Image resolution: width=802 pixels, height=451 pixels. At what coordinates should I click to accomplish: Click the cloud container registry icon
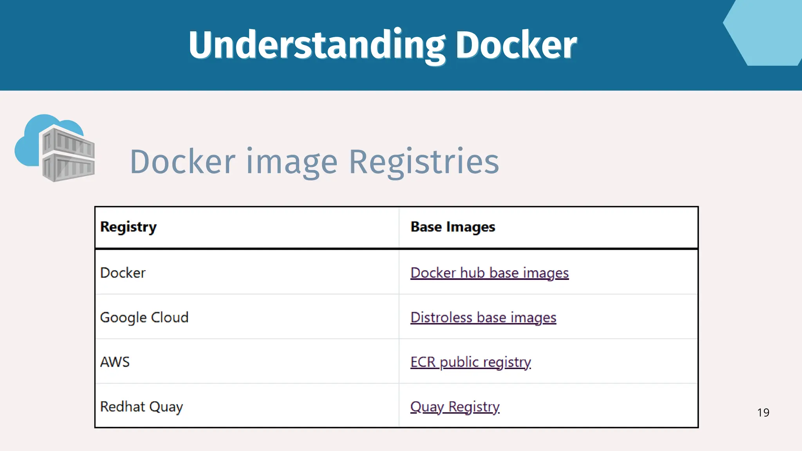(55, 148)
